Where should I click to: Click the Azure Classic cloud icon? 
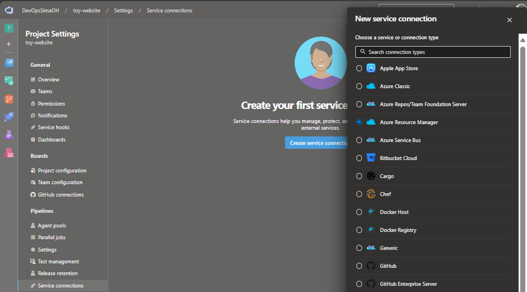click(x=371, y=86)
